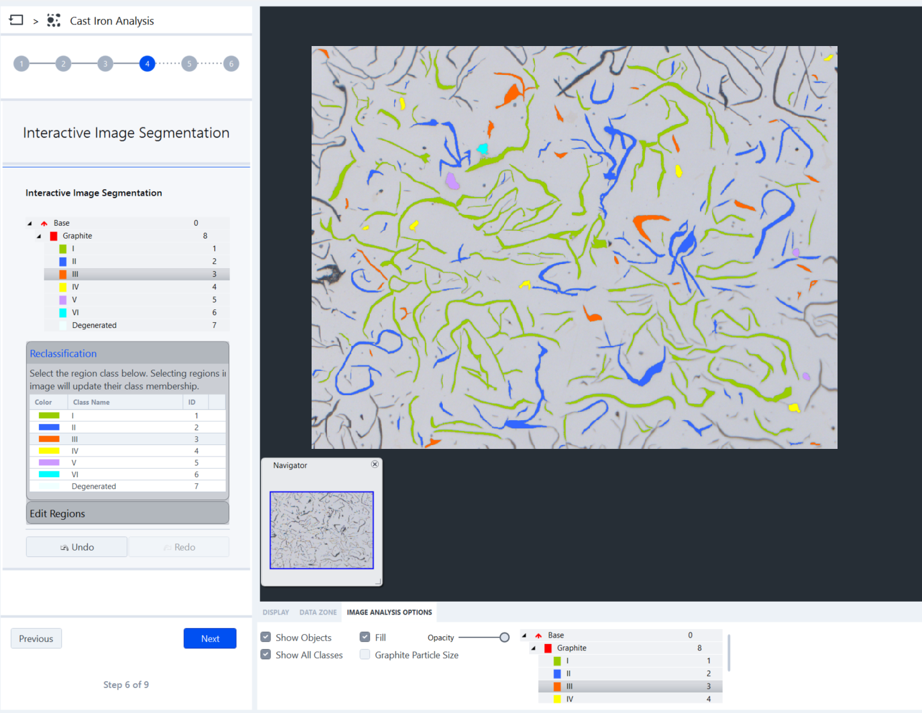Image resolution: width=922 pixels, height=713 pixels.
Task: Click the Cast Iron Analysis workflow icon
Action: point(54,20)
